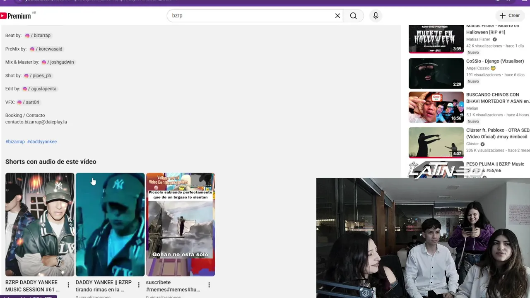The image size is (530, 298).
Task: Open Clúster ft. Pabloxo video thumbnail
Action: tap(436, 143)
